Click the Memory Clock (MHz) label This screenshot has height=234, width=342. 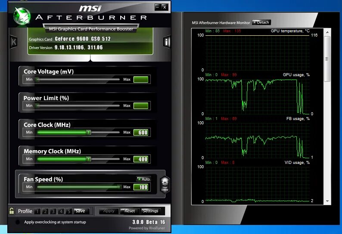pyautogui.click(x=53, y=151)
